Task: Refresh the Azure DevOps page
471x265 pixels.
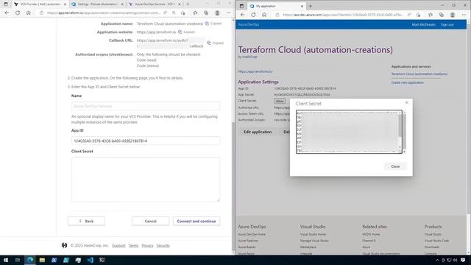Action: 253,15
